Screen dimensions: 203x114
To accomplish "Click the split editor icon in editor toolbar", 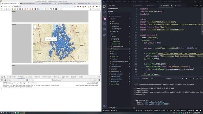I will [197, 5].
